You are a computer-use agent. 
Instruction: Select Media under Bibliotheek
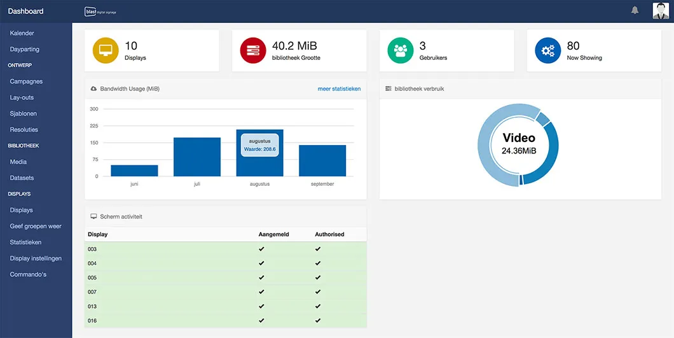pyautogui.click(x=18, y=162)
